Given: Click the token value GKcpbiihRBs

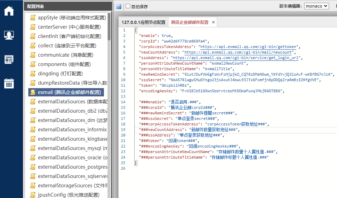Looking at the screenshot, I should 174,85.
